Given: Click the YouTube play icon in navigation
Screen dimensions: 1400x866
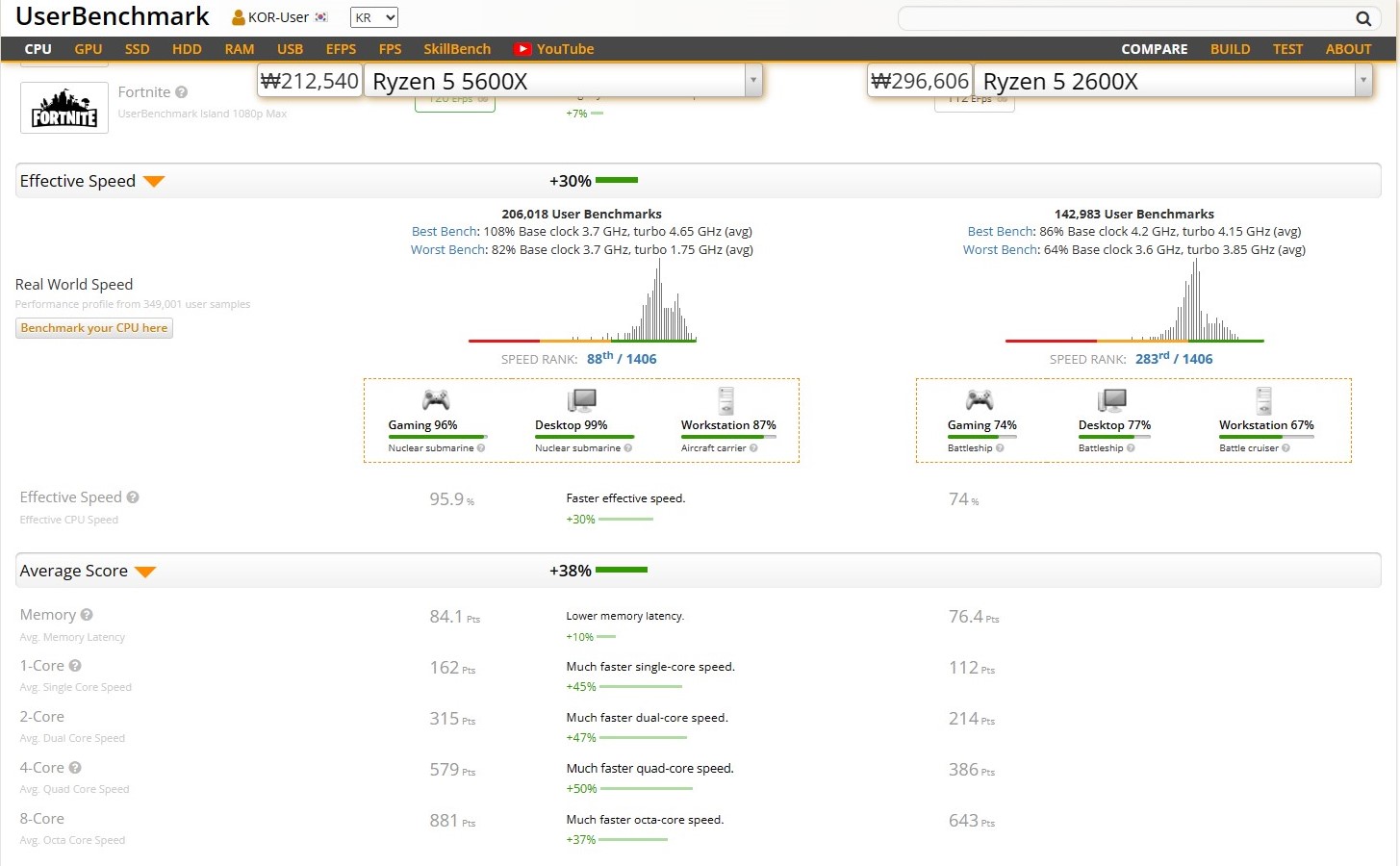Looking at the screenshot, I should pyautogui.click(x=522, y=49).
